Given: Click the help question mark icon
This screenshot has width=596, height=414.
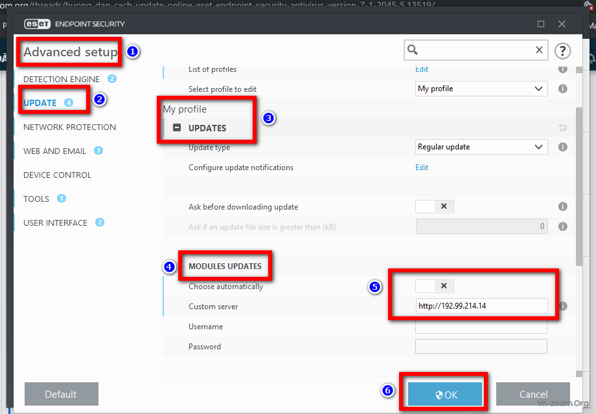Looking at the screenshot, I should tap(562, 50).
